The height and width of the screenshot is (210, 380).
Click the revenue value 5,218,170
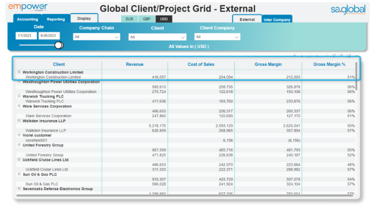pos(157,125)
